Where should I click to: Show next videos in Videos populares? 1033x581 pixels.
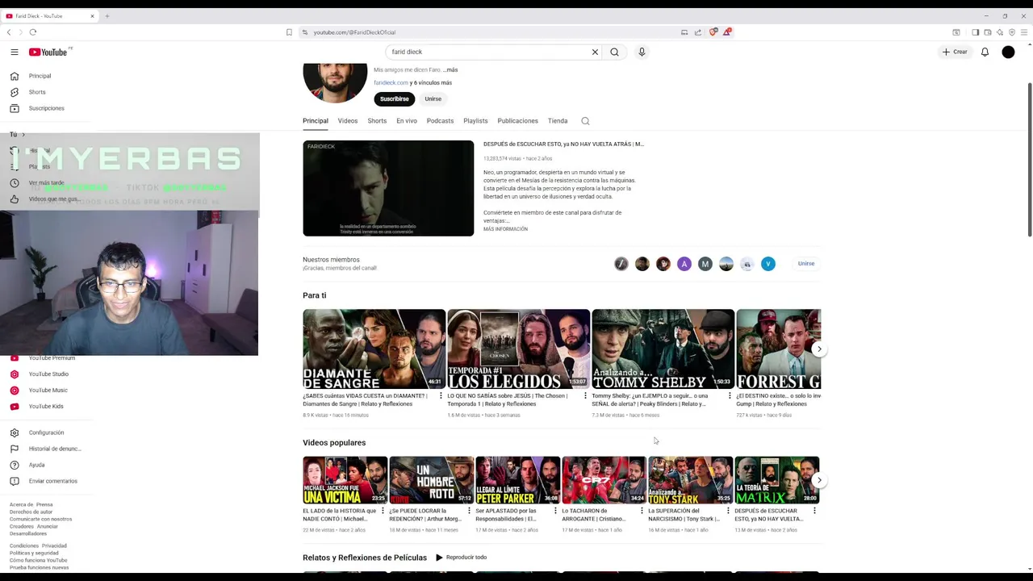819,480
